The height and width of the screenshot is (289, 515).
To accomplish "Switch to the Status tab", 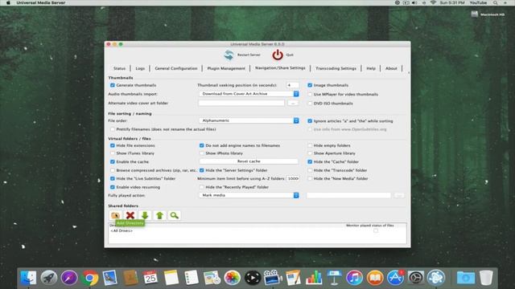I will coord(119,68).
